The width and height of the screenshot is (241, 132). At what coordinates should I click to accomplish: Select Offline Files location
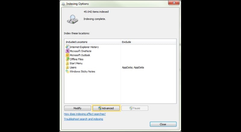(77, 59)
